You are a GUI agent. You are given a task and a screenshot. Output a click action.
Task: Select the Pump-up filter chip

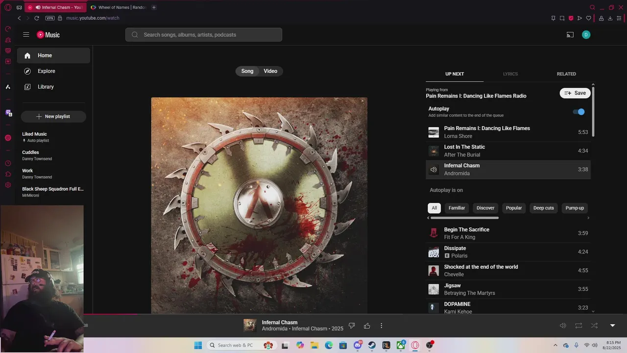(575, 208)
